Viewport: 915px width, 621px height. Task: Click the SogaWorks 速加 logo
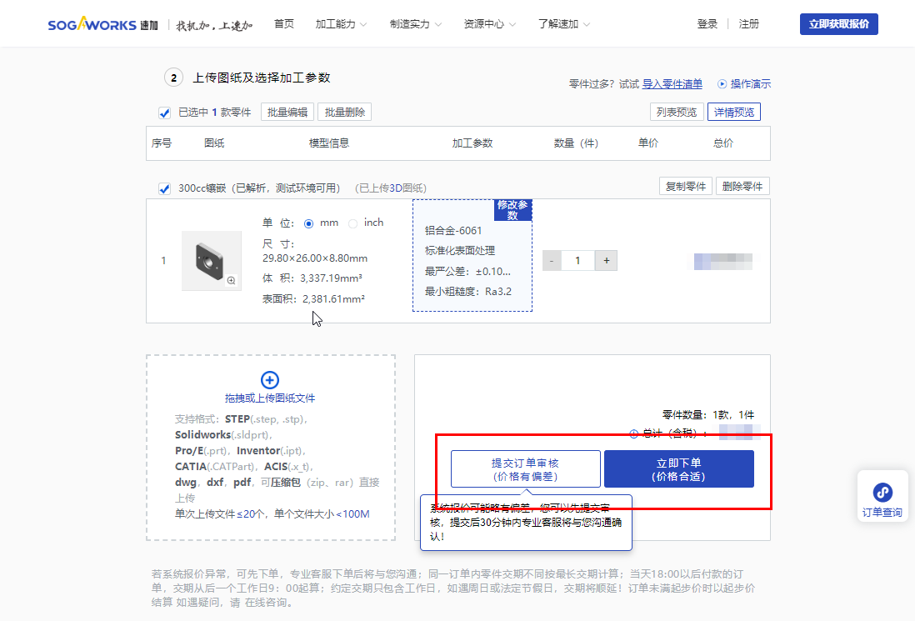[92, 24]
